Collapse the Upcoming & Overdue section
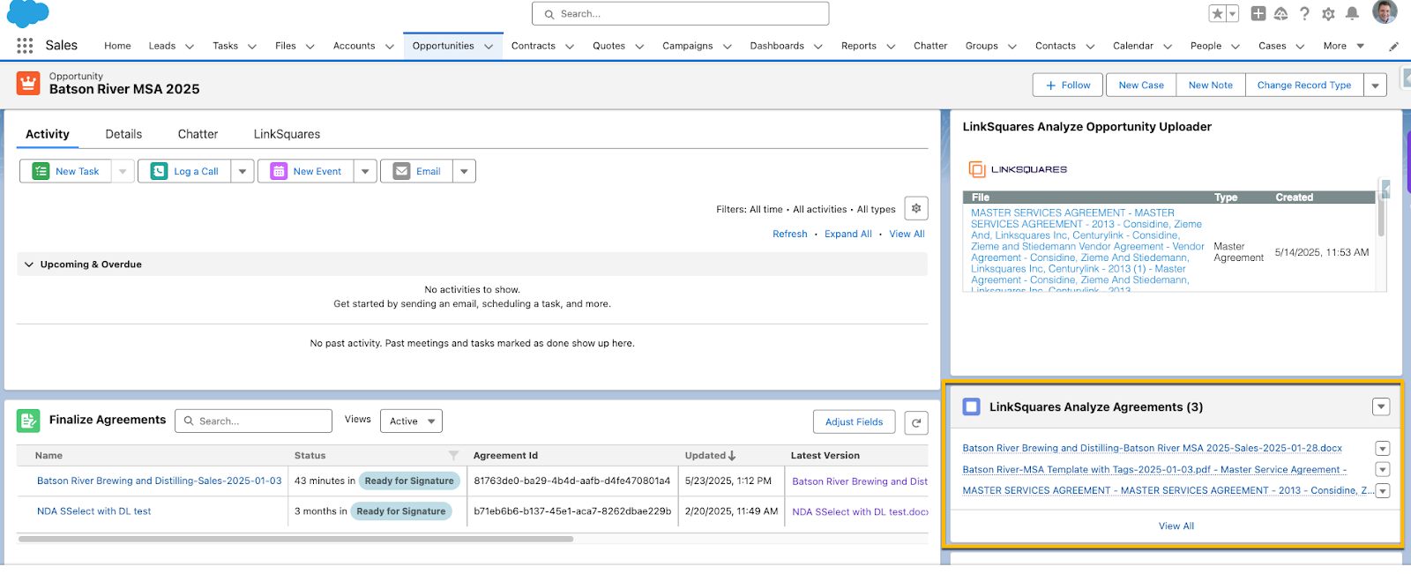 point(29,265)
